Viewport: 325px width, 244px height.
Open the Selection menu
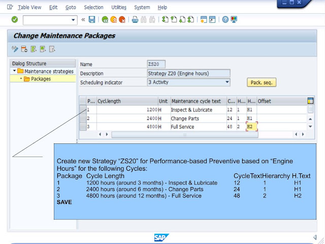(93, 8)
